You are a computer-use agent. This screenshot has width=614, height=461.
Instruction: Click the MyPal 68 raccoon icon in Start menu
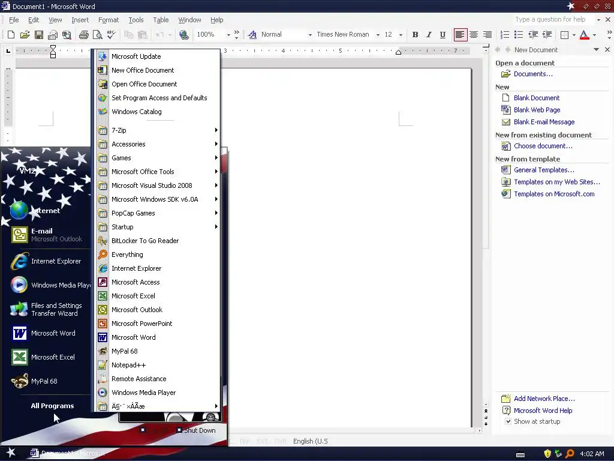(19, 381)
